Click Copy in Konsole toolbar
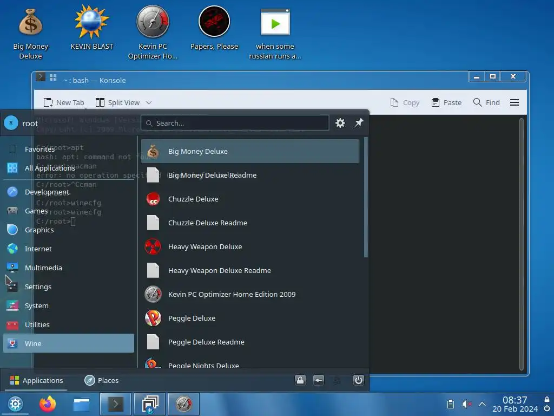The width and height of the screenshot is (554, 416). [405, 102]
